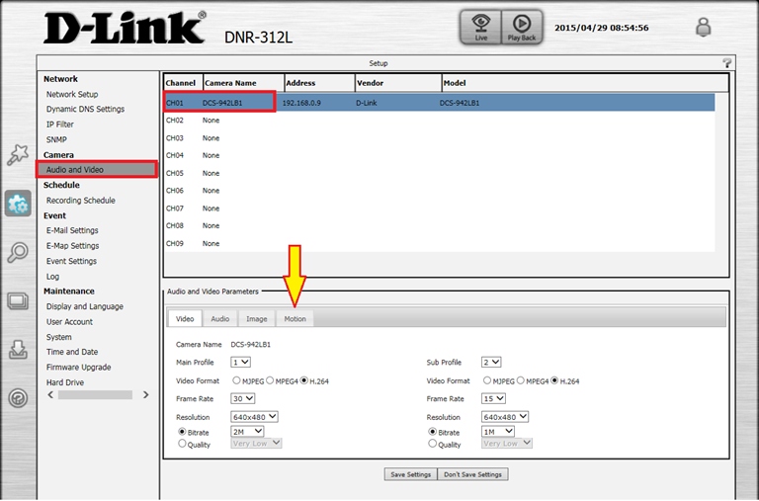The image size is (759, 501).
Task: Open Recording Schedule in the sidebar
Action: click(80, 201)
